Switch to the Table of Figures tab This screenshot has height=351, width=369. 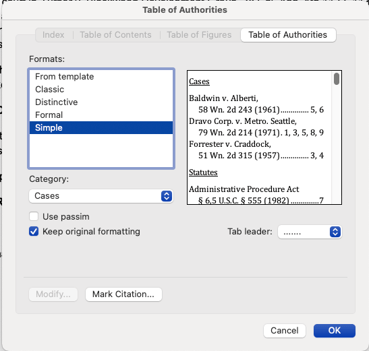click(199, 35)
